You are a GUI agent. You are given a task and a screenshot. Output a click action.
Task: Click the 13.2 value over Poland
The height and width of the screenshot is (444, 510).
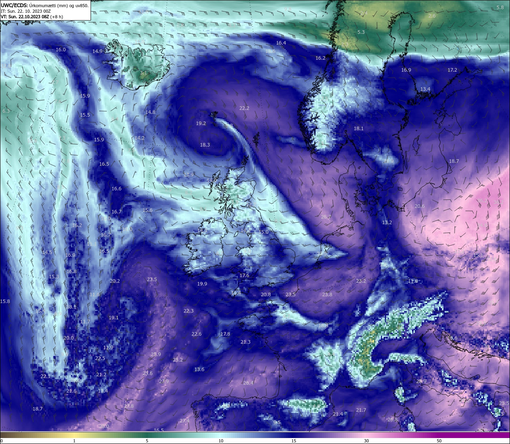pyautogui.click(x=387, y=223)
